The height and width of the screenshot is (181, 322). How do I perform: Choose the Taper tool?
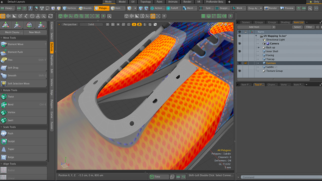coord(24,149)
